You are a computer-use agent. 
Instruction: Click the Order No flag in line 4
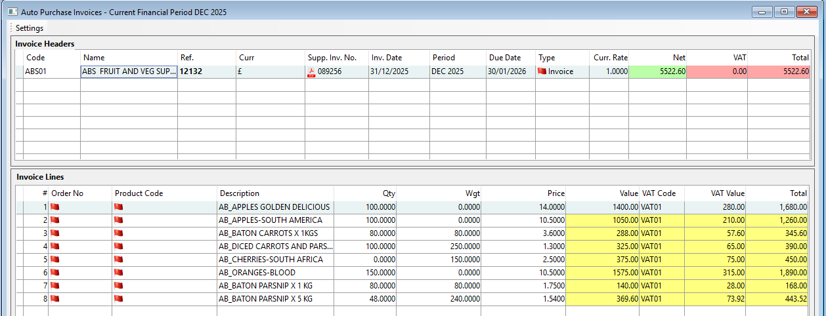point(55,247)
